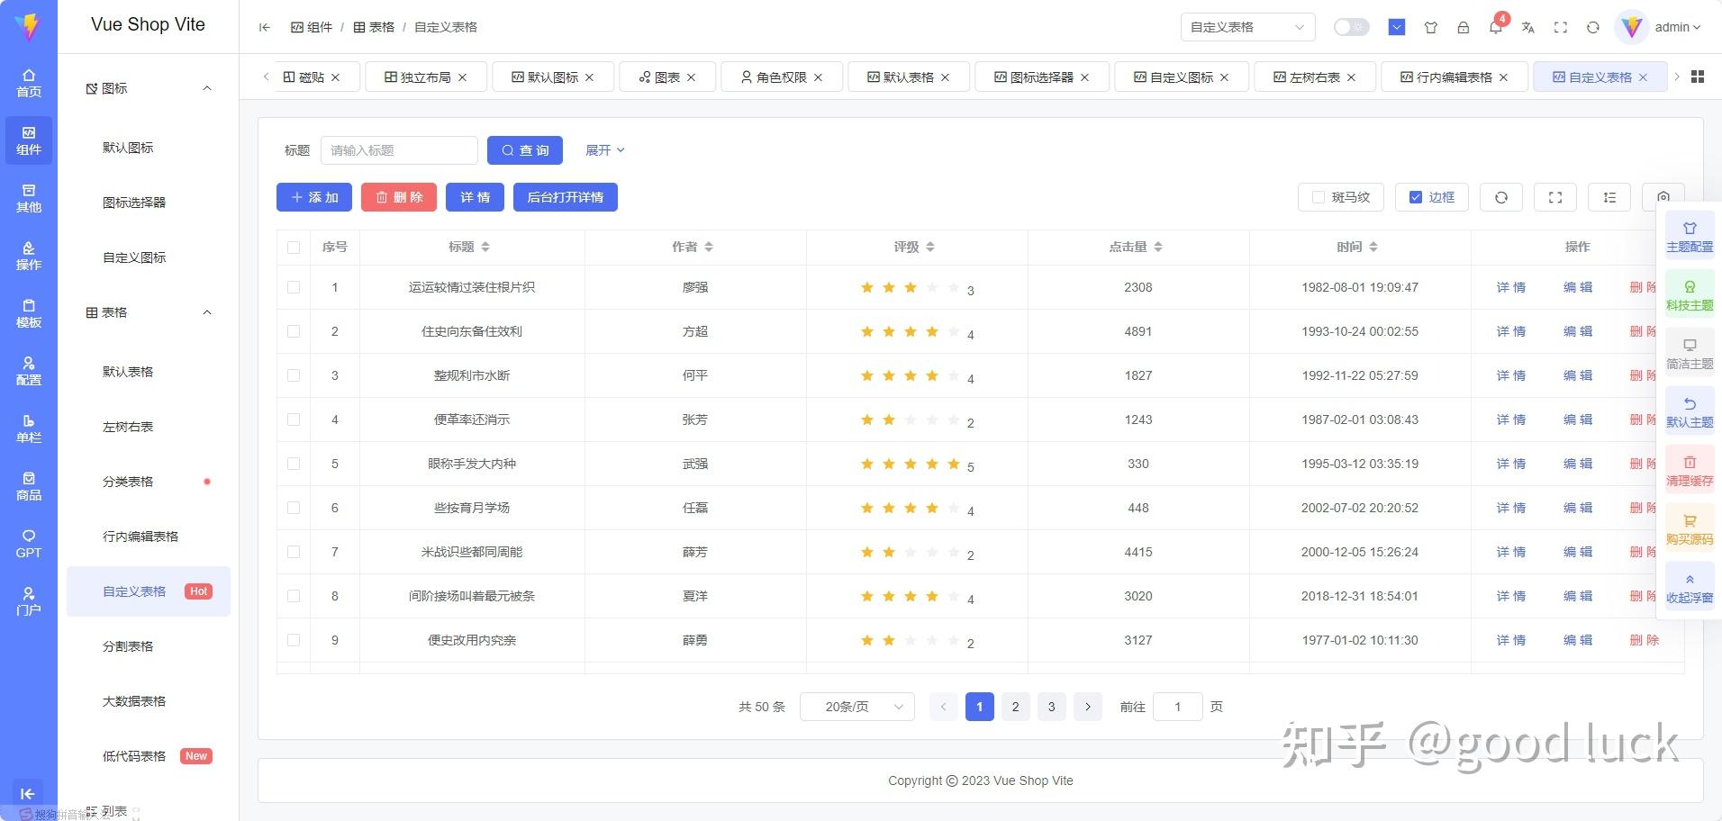The image size is (1722, 821).
Task: Click the 清理缓存 floating panel item
Action: 1690,470
